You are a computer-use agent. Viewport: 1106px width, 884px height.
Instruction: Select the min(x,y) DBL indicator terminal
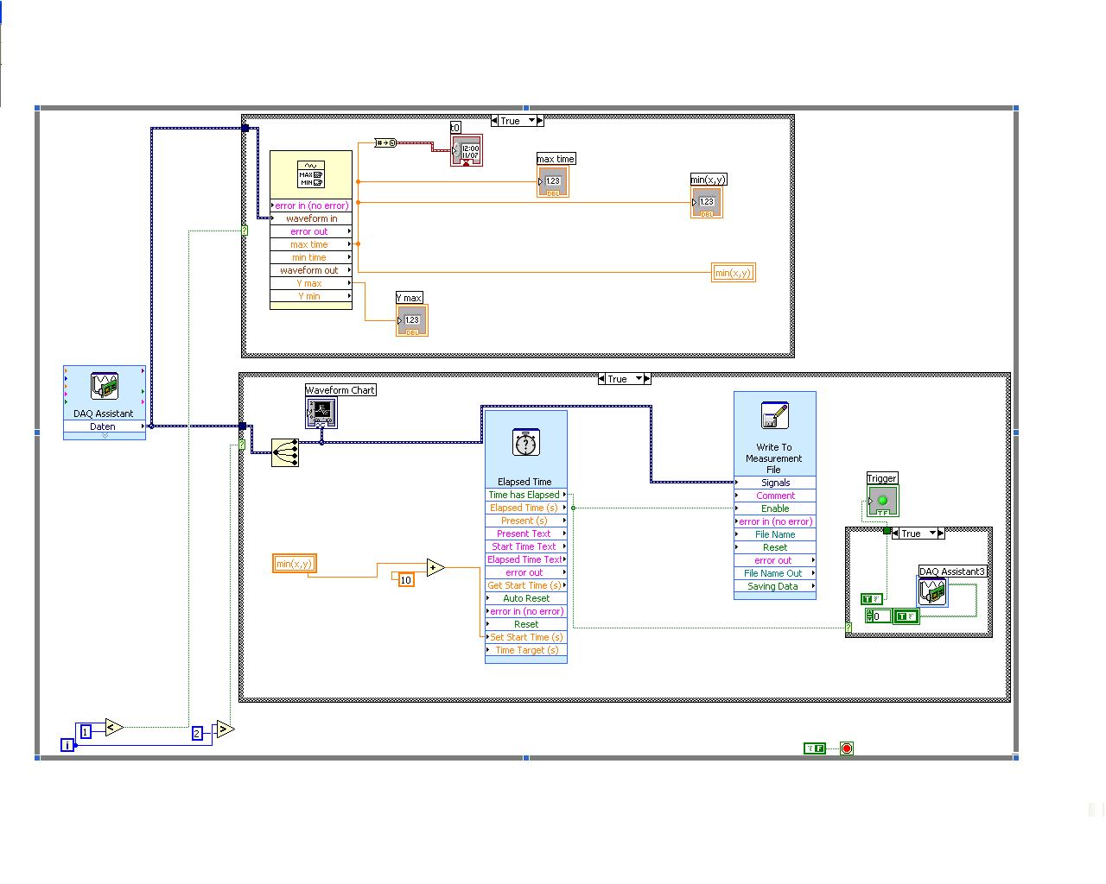[x=706, y=203]
